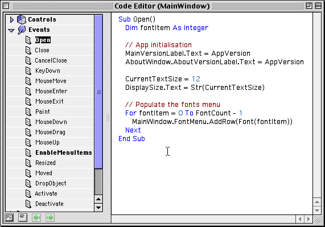Click the Controls cube icon
The image size is (325, 227).
(21, 20)
